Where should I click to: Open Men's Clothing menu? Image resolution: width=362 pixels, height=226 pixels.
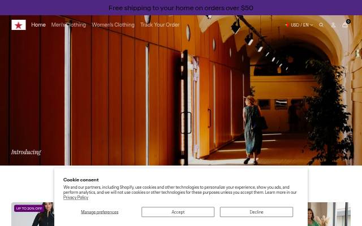[x=68, y=25]
